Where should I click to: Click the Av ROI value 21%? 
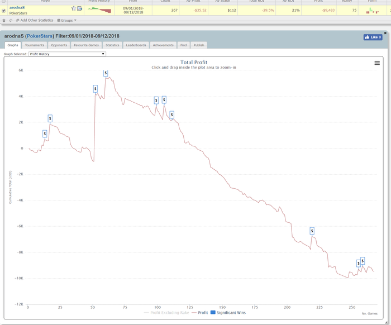(x=295, y=10)
